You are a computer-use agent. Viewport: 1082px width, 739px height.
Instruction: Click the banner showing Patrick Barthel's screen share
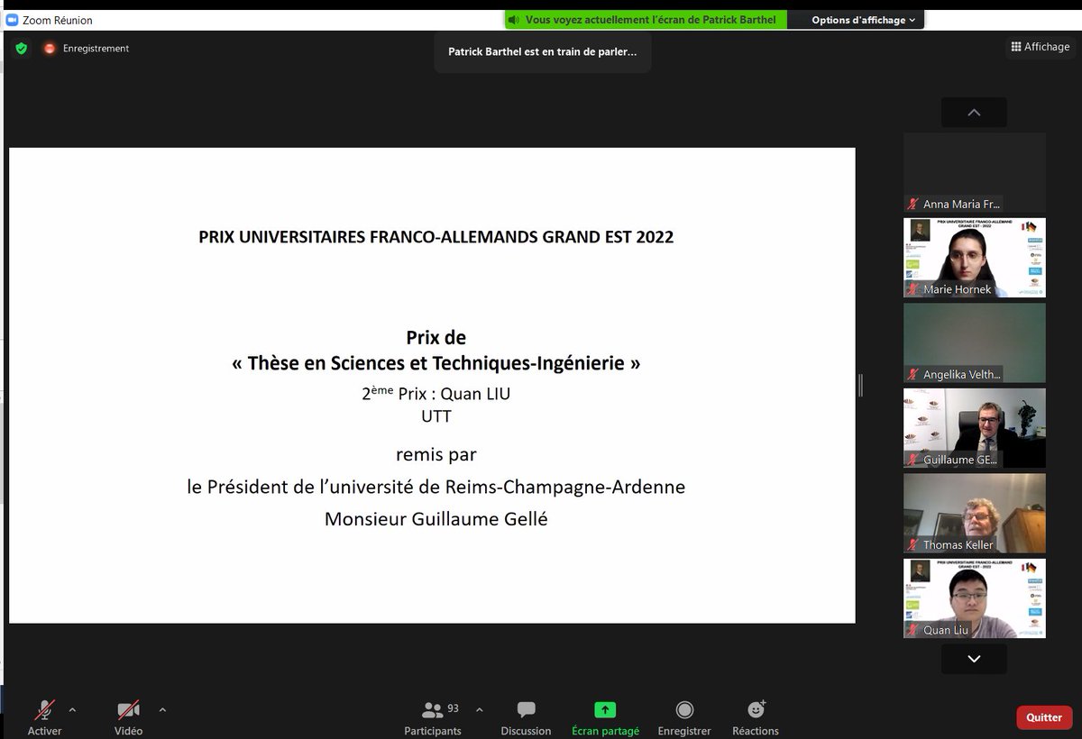coord(643,18)
